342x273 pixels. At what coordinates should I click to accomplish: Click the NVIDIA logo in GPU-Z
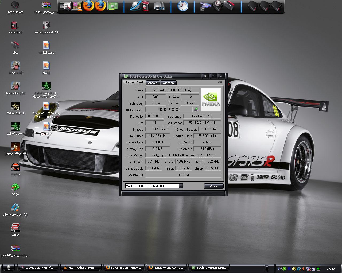(x=211, y=99)
